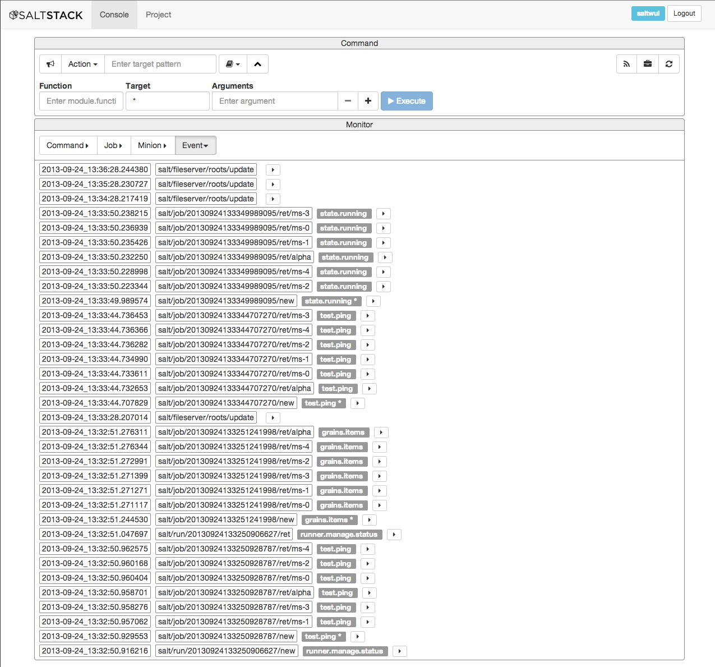Open the Event dropdown in Monitor bar
This screenshot has width=715, height=667.
[195, 145]
